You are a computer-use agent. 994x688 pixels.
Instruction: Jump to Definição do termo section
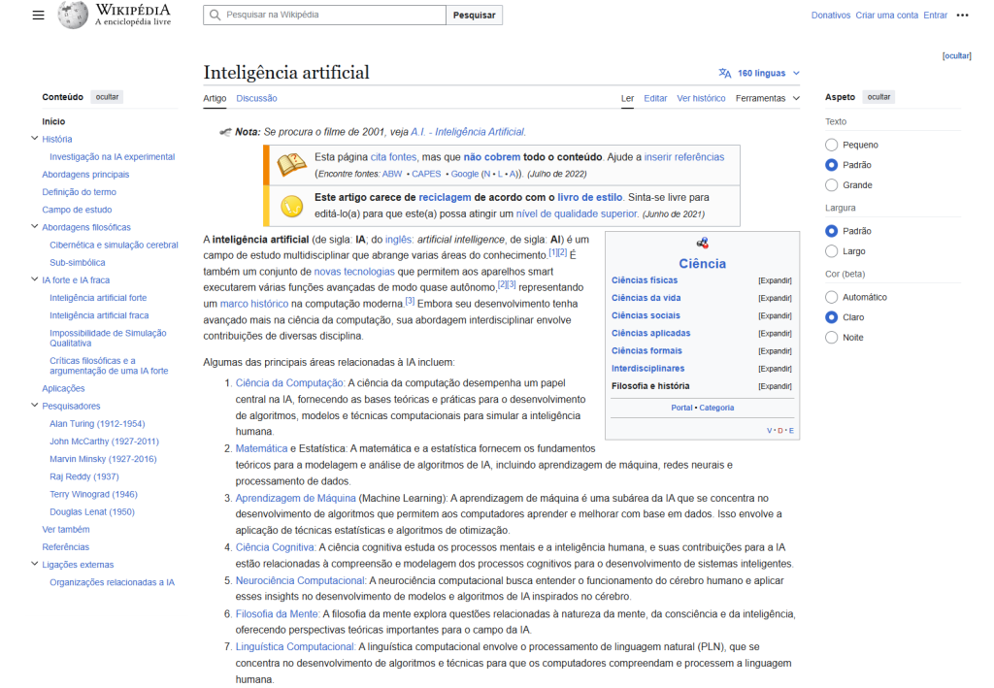[x=80, y=192]
